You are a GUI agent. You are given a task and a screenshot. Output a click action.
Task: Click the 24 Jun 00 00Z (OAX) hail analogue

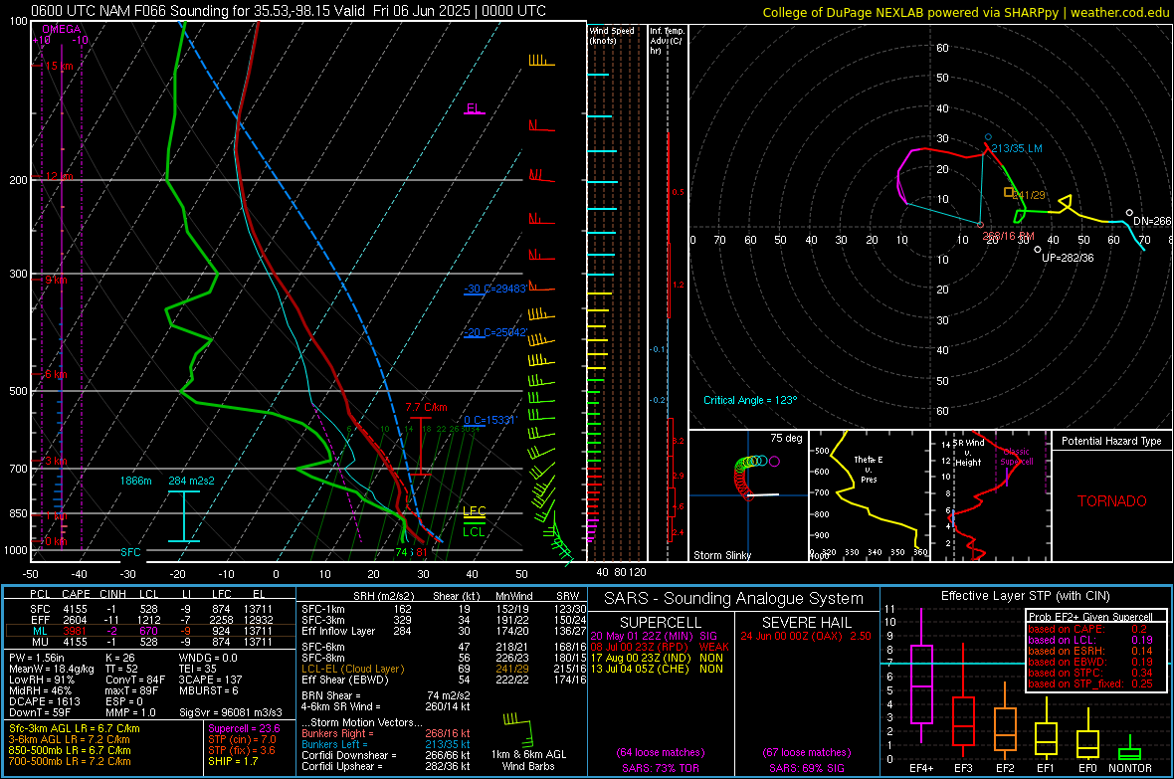pos(806,636)
